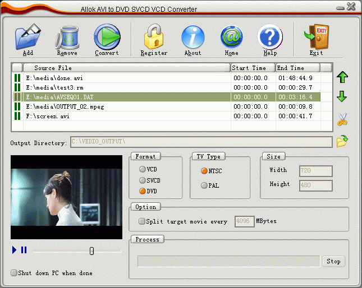
Task: Click the status icon beside screen.avi
Action: [17, 116]
